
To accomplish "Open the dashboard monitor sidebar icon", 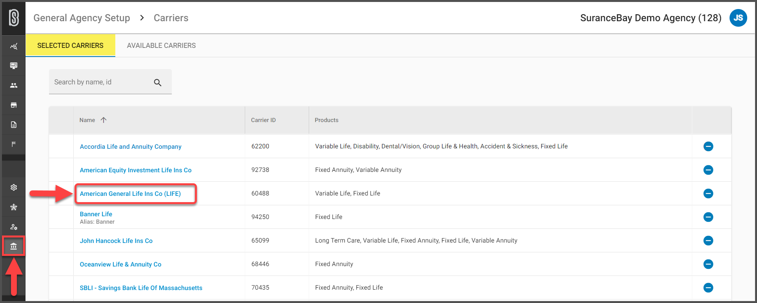I will [x=14, y=66].
